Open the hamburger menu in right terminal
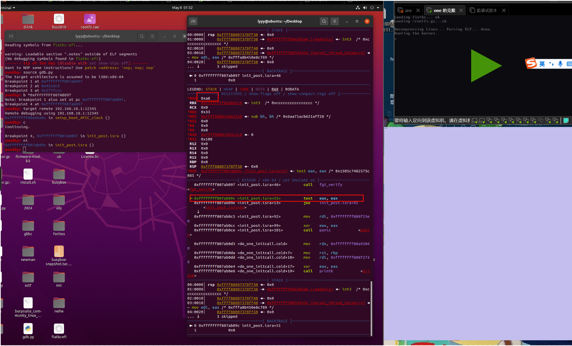Screen dimensions: 572x346 point(335,21)
